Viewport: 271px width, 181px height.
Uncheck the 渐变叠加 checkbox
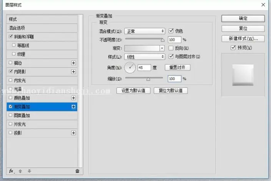(11, 106)
